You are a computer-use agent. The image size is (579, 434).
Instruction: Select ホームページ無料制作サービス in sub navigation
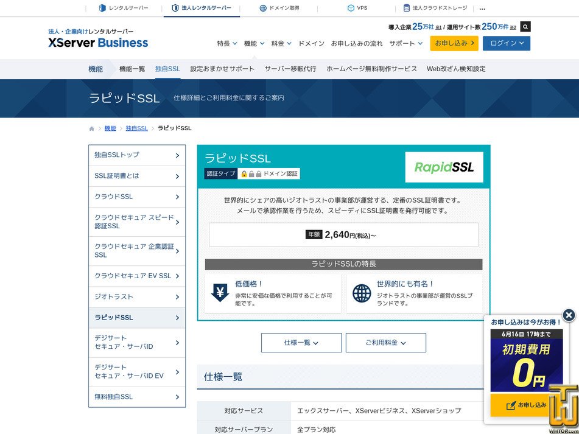tap(371, 69)
